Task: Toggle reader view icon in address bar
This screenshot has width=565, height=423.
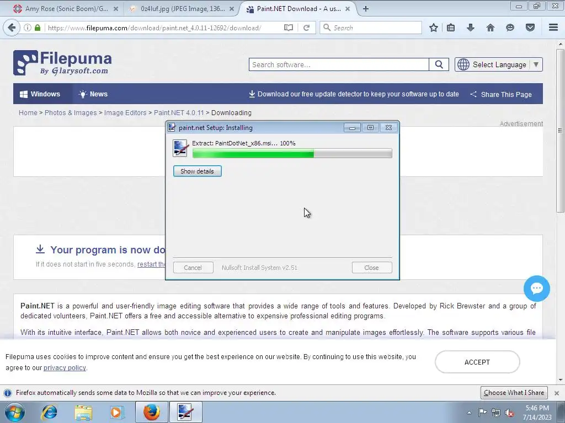Action: 288,28
